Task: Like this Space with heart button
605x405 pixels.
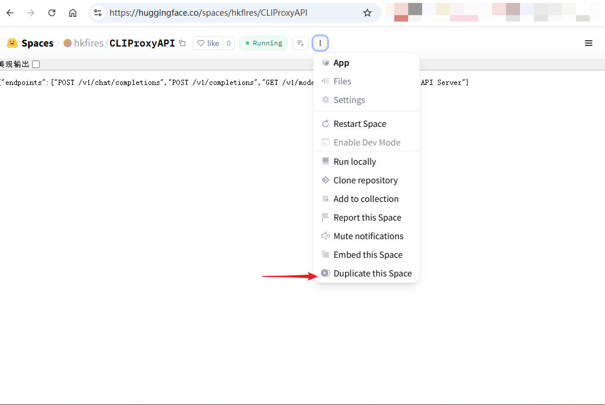Action: click(x=208, y=43)
